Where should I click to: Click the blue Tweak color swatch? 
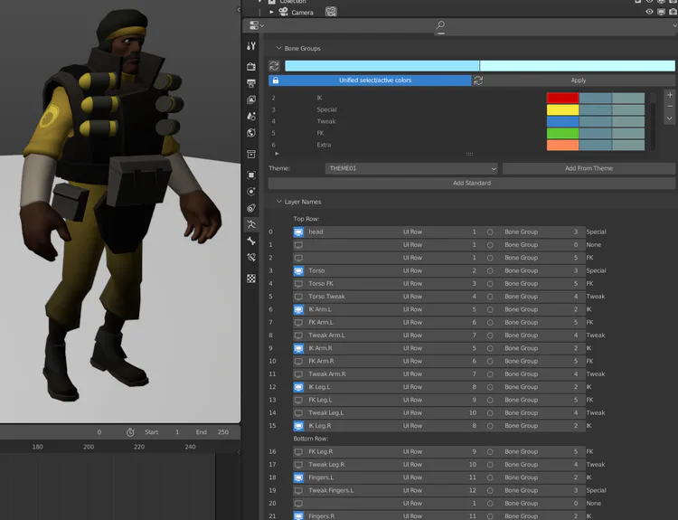[x=562, y=121]
